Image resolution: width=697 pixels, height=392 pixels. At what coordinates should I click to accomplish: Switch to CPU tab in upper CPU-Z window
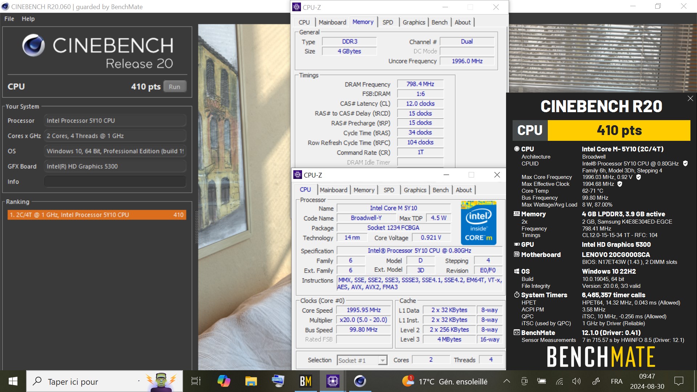304,22
